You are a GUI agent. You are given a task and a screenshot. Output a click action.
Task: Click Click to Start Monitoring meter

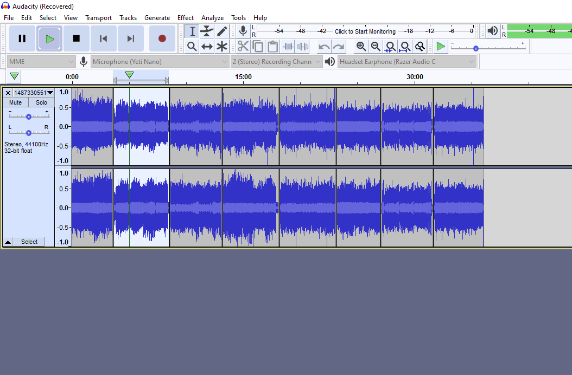click(365, 31)
